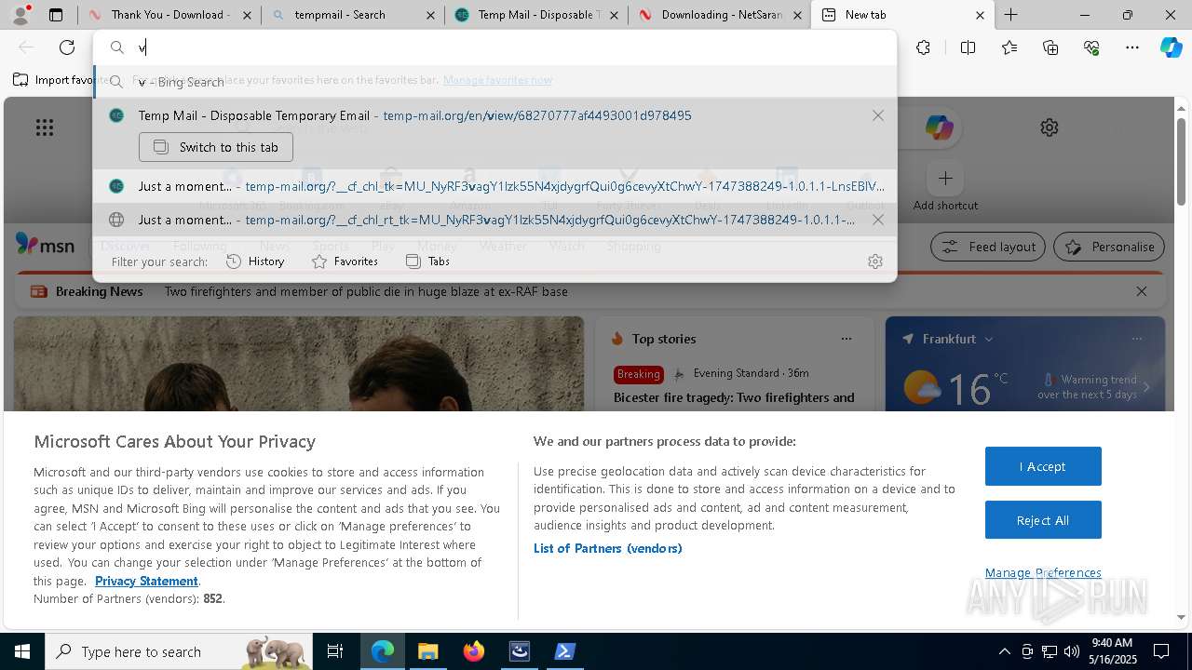Viewport: 1192px width, 670px height.
Task: Filter search suggestions by History
Action: point(255,261)
